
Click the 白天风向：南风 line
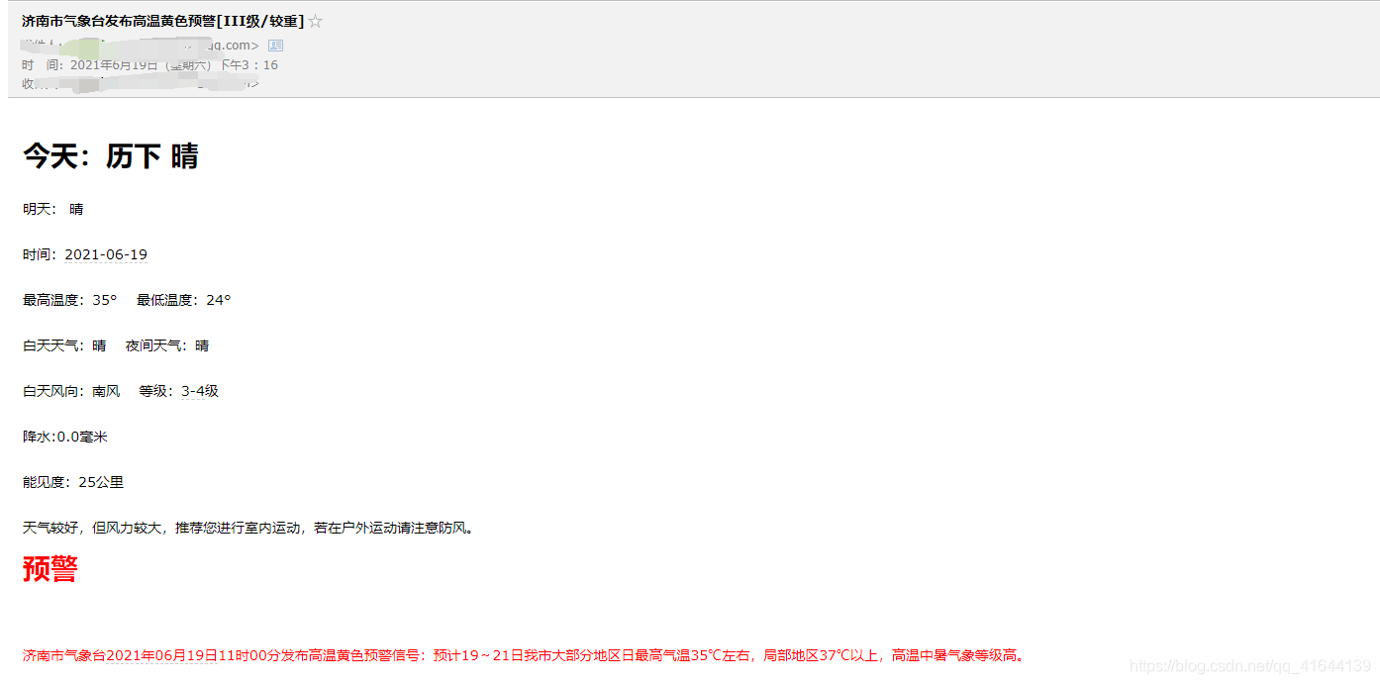69,390
